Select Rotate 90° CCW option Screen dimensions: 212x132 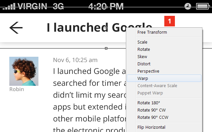[152, 117]
